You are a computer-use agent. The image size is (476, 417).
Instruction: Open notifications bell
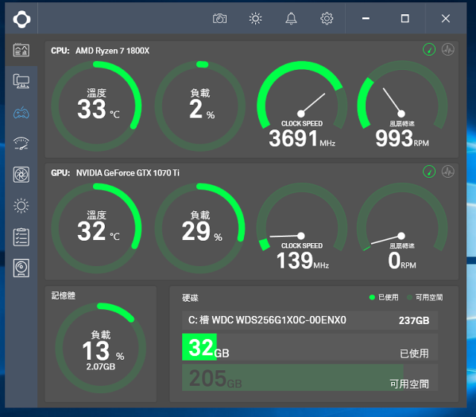[x=291, y=19]
